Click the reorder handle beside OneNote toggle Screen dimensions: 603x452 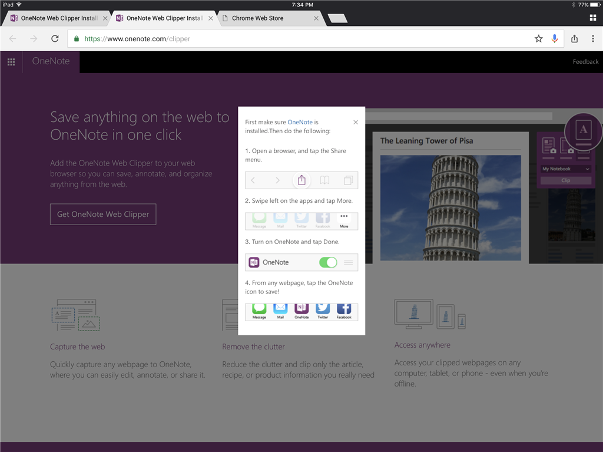coord(349,262)
